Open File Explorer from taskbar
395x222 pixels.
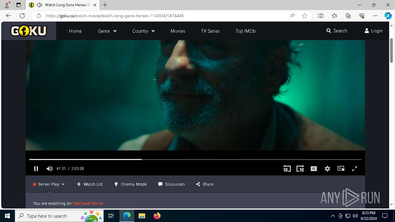[x=142, y=216]
